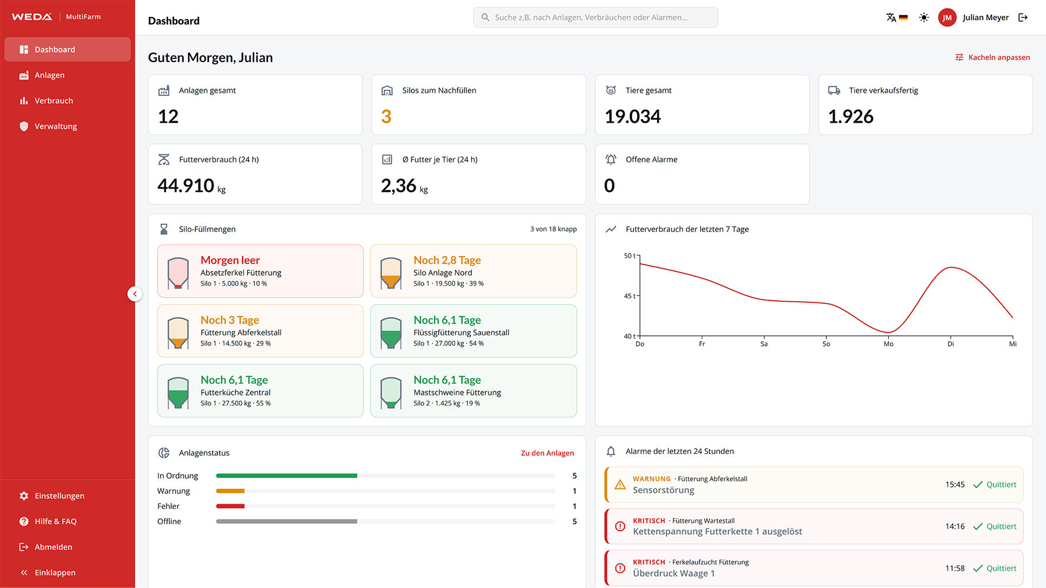Screen dimensions: 1046x588
Task: Click the Überdruck Waage 1 critical icon
Action: pyautogui.click(x=620, y=569)
